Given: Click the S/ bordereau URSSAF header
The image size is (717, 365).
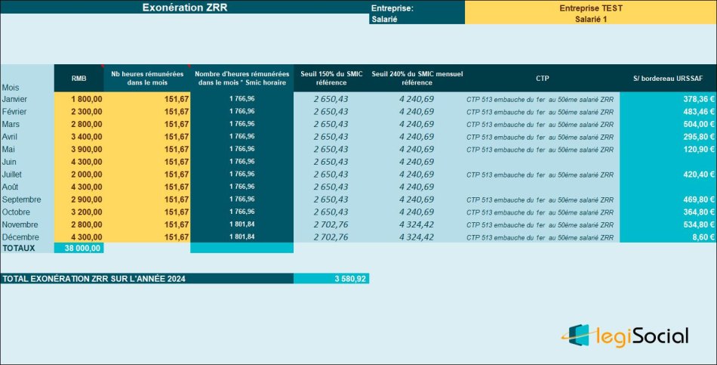Looking at the screenshot, I should (667, 78).
